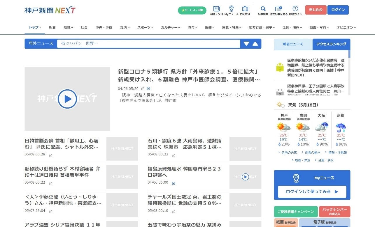Open 石川・震度6強 article thumbnail

(245, 149)
